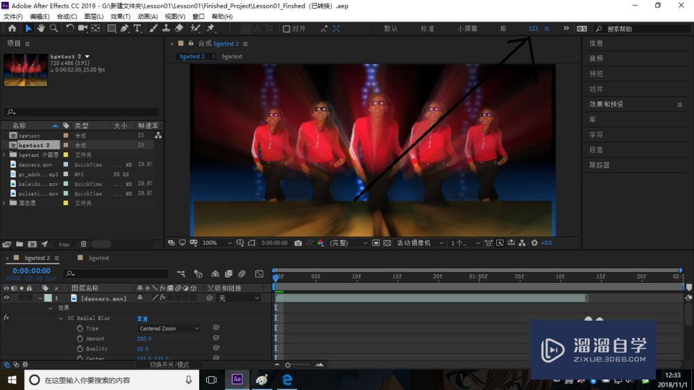The image size is (694, 390).
Task: Open the (完整) resolution dropdown
Action: (x=348, y=243)
